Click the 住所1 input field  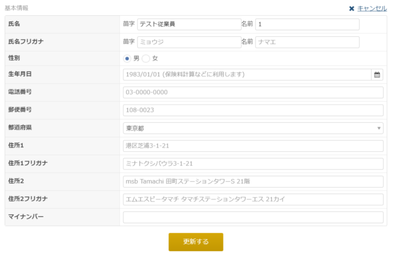click(253, 146)
